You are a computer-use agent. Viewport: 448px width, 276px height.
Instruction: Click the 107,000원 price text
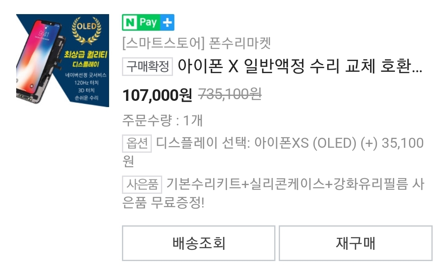coord(158,95)
